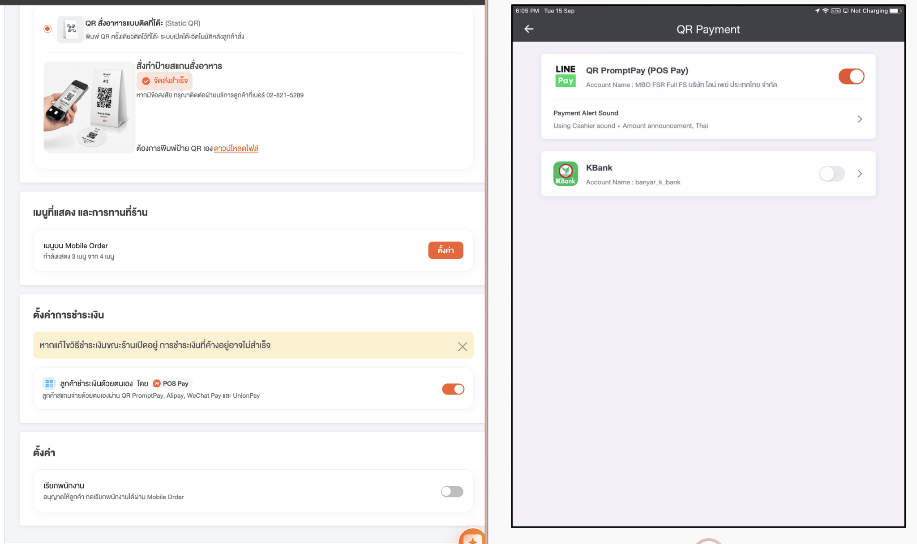This screenshot has height=544, width=917.
Task: Go back from QR Payment screen
Action: 529,29
